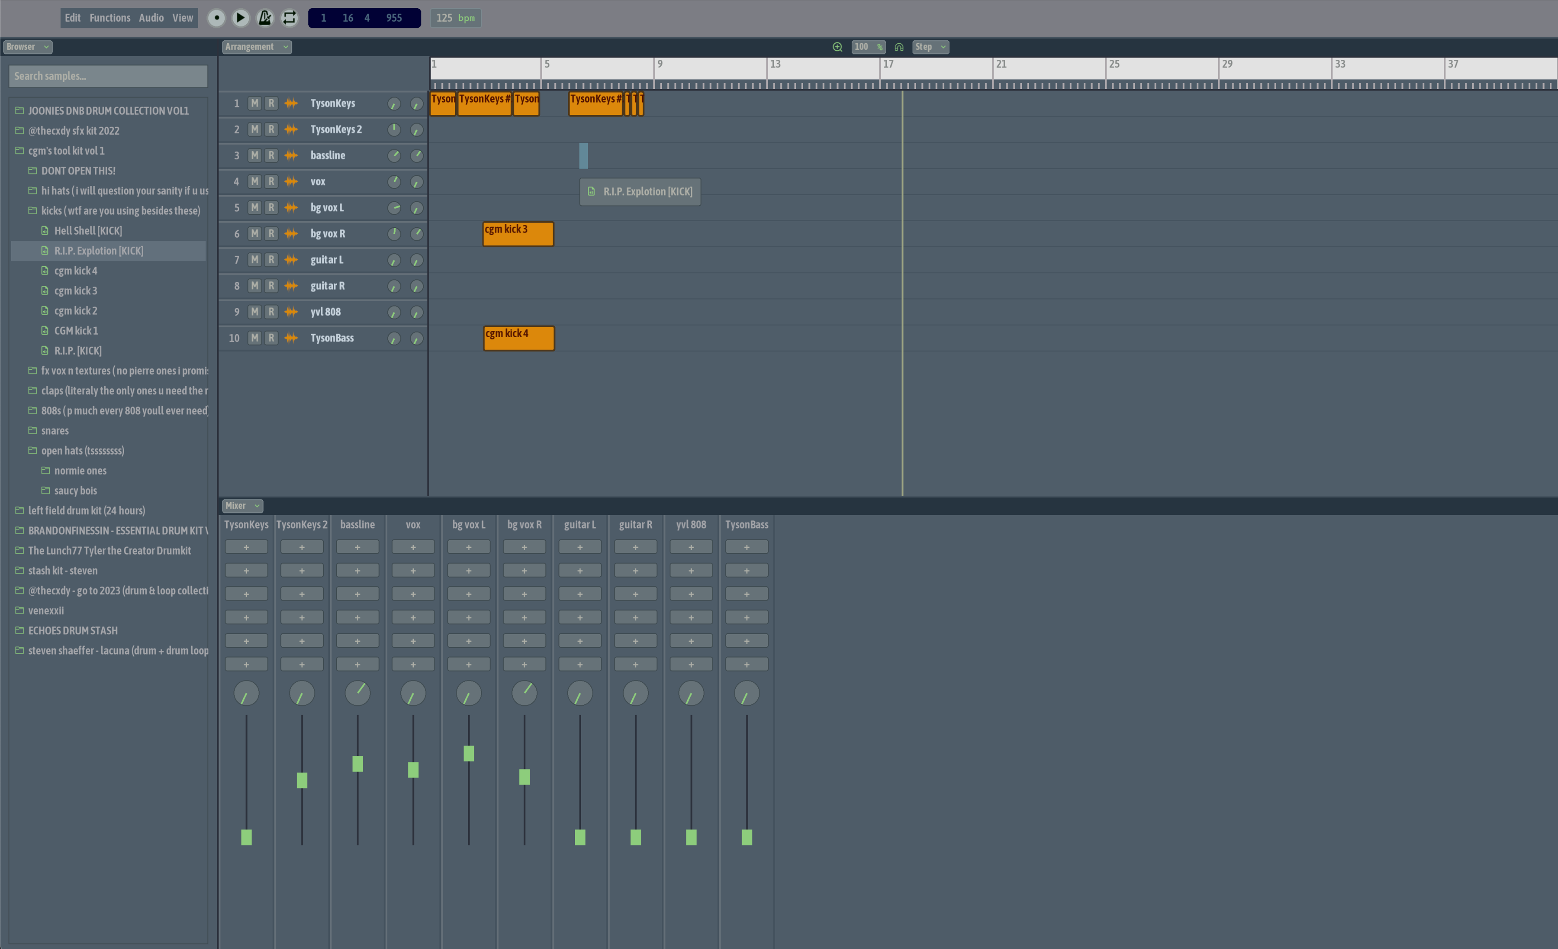
Task: Click the waveform icon on the vox track
Action: coord(291,181)
